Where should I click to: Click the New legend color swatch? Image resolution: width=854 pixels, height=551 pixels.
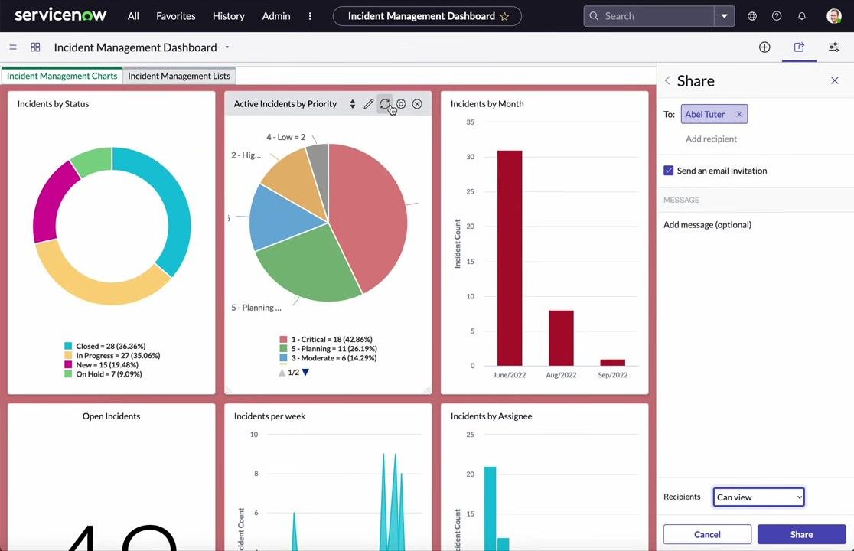coord(68,365)
